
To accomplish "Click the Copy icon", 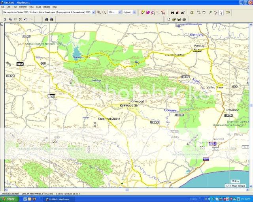I will point(10,19).
